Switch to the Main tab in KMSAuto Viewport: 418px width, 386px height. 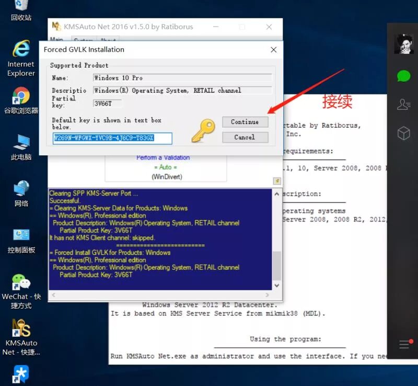click(57, 39)
